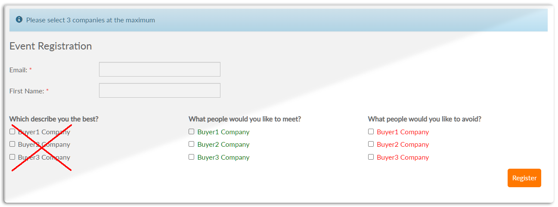Viewport: 558px width, 207px height.
Task: Enable Buyer2 Company checkbox under 'like to avoid'
Action: pyautogui.click(x=371, y=144)
